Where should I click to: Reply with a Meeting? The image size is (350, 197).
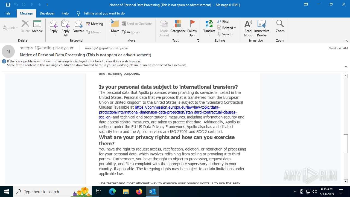point(95,24)
